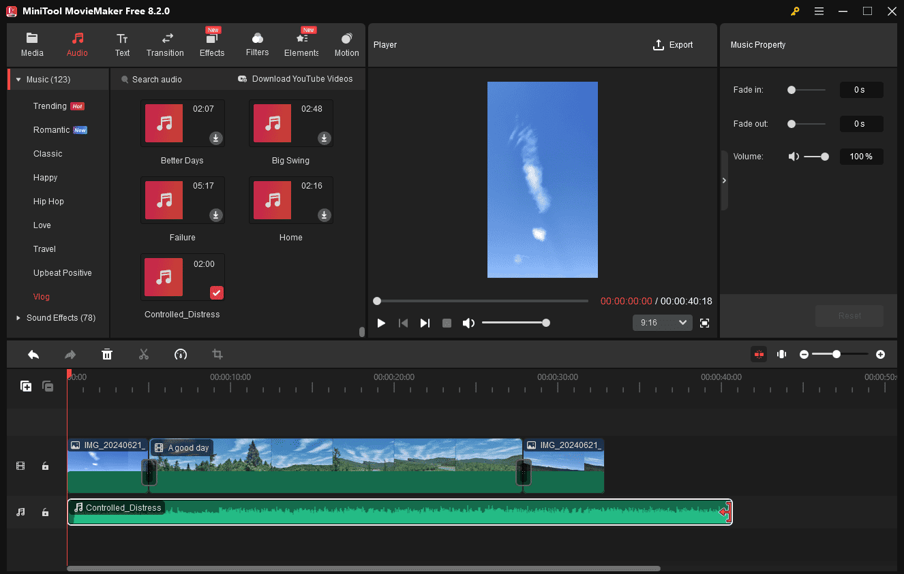Switch to the Text tab
The image size is (904, 574).
[x=122, y=45]
